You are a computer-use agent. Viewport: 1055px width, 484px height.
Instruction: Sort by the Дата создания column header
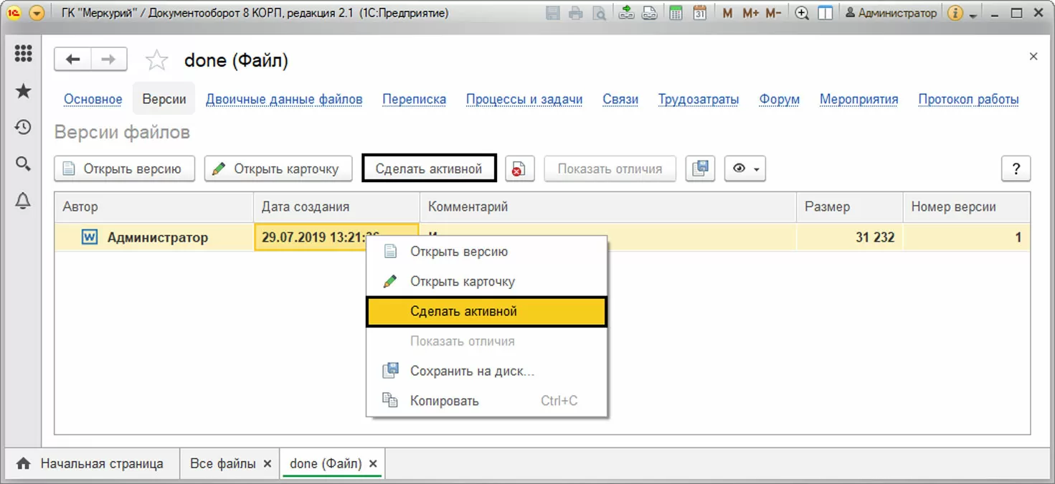tap(336, 207)
